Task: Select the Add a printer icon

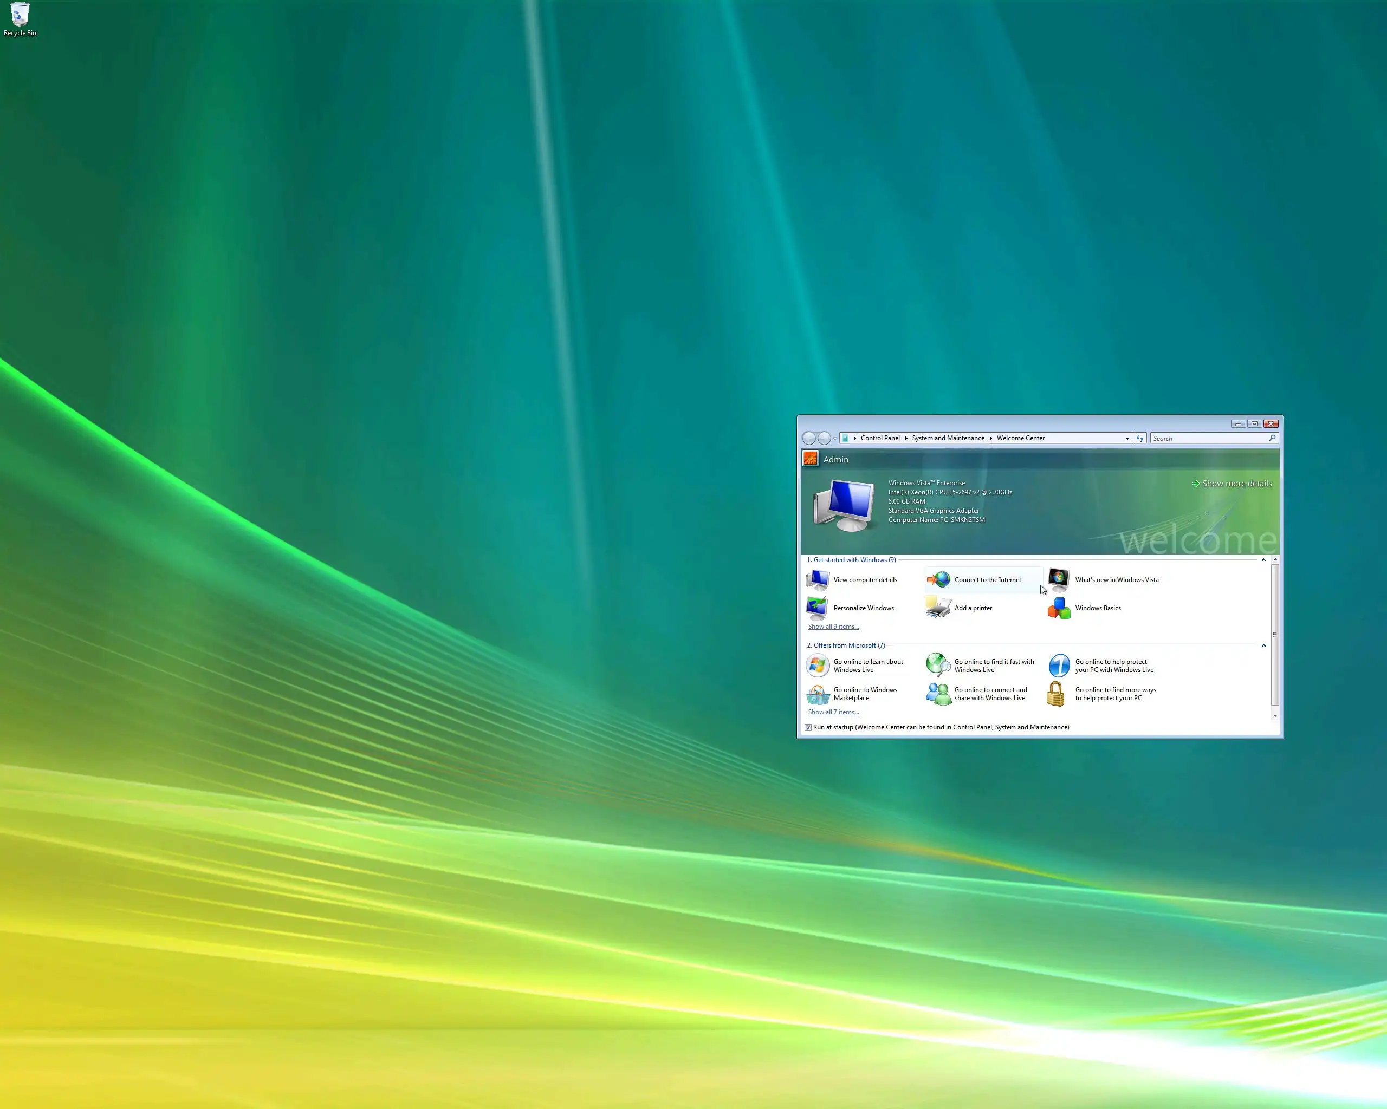Action: pyautogui.click(x=938, y=608)
